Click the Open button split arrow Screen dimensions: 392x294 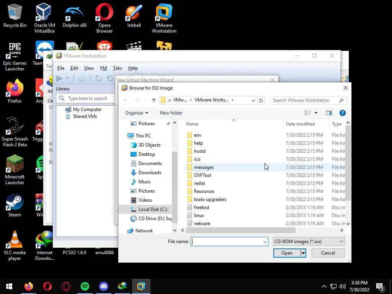click(303, 253)
